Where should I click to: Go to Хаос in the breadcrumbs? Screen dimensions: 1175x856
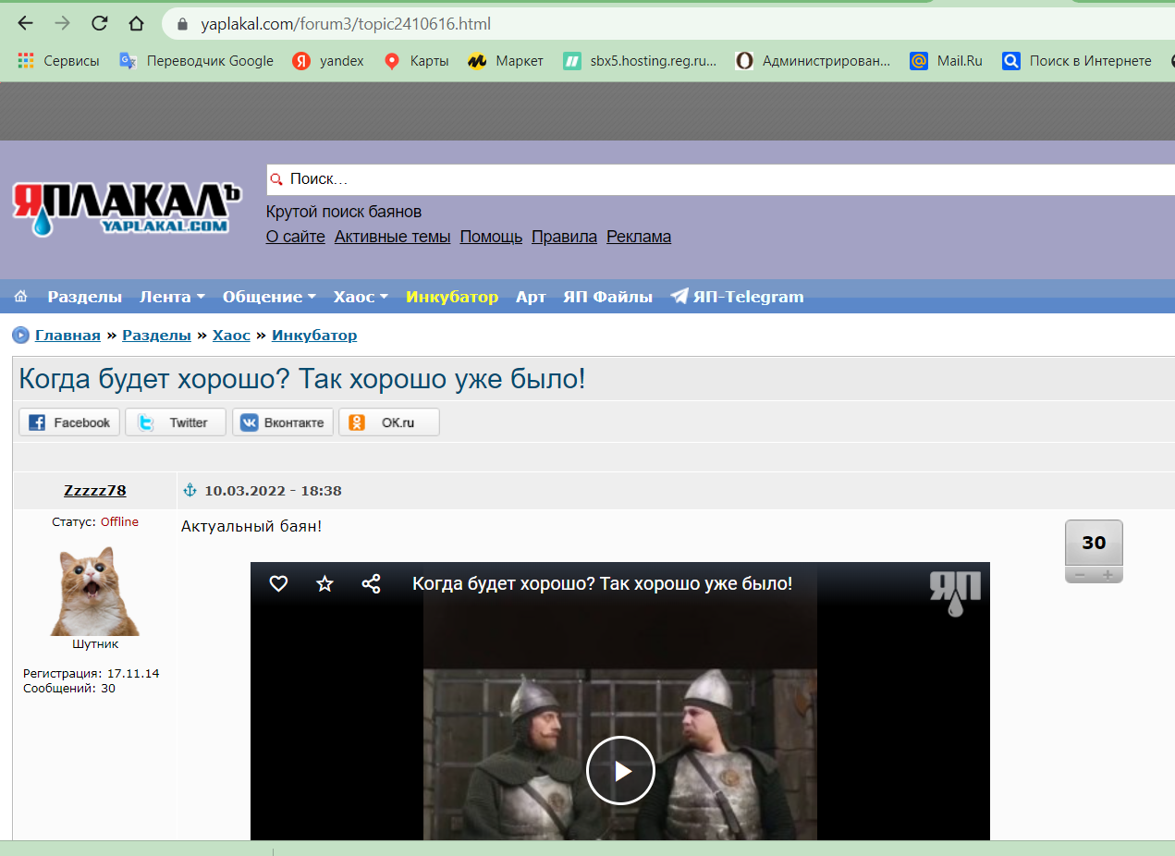[x=231, y=336]
